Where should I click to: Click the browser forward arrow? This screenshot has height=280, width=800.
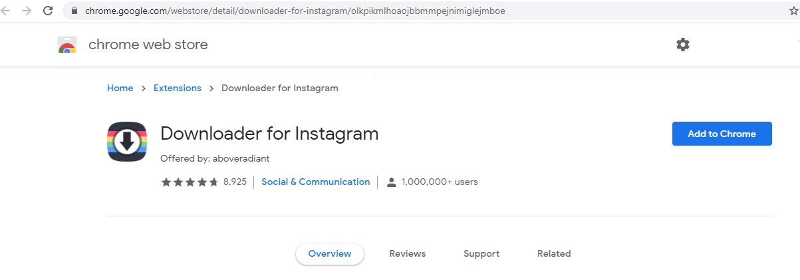click(27, 11)
